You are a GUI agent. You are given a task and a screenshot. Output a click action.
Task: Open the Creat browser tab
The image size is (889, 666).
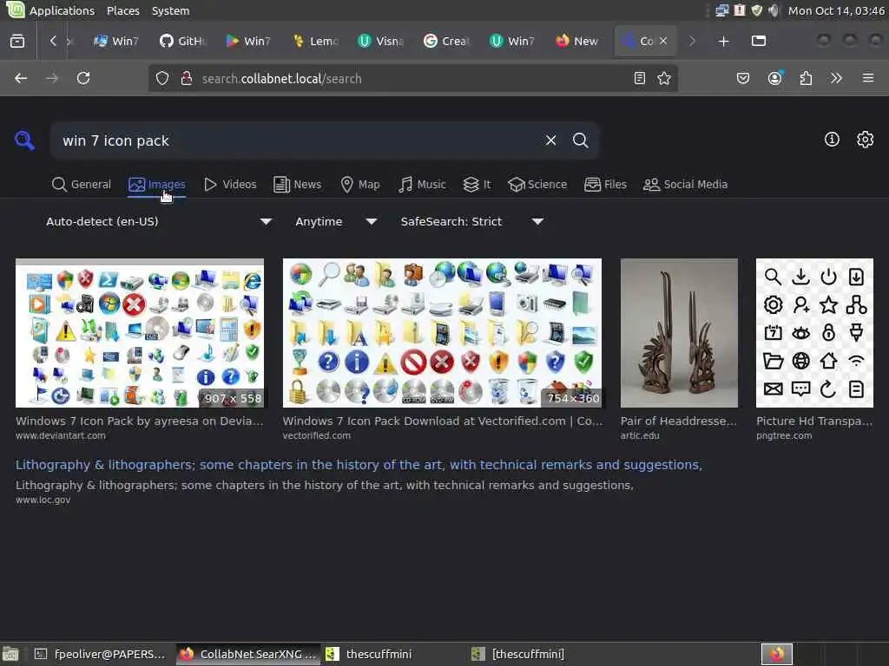tap(447, 41)
